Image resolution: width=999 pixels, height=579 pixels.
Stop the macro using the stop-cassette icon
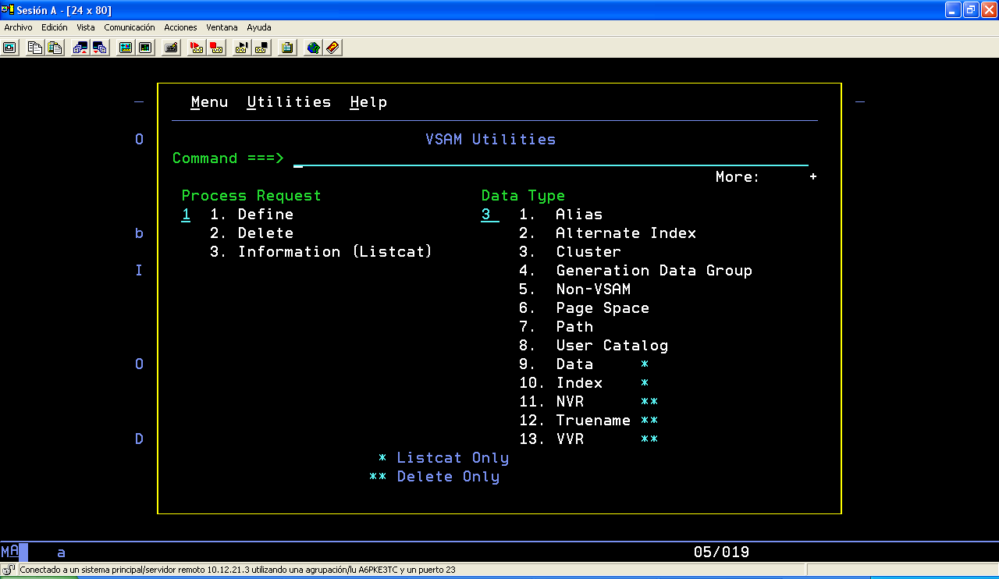259,48
